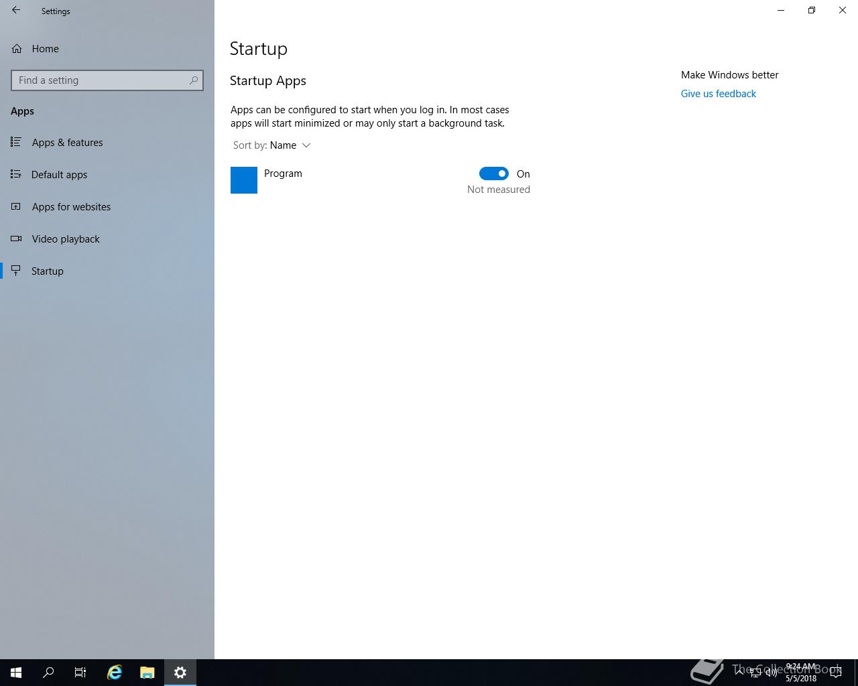Open Default apps section

pyautogui.click(x=107, y=175)
